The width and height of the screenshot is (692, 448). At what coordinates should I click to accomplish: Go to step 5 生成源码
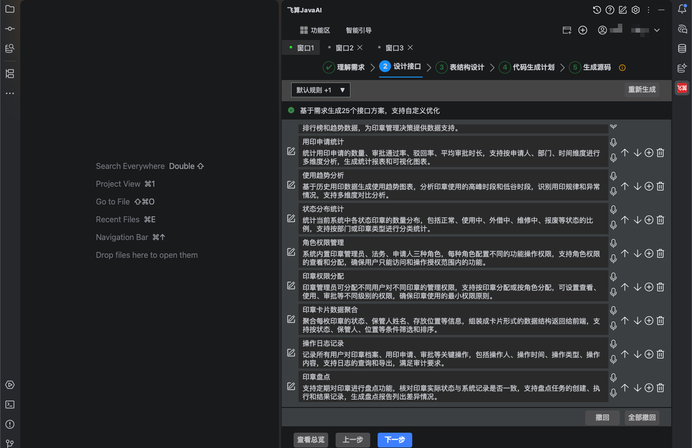click(x=590, y=68)
